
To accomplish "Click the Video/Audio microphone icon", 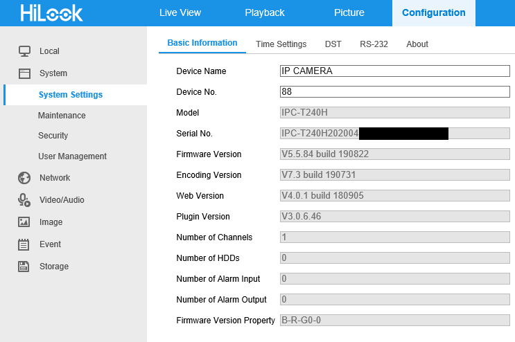I will point(24,200).
